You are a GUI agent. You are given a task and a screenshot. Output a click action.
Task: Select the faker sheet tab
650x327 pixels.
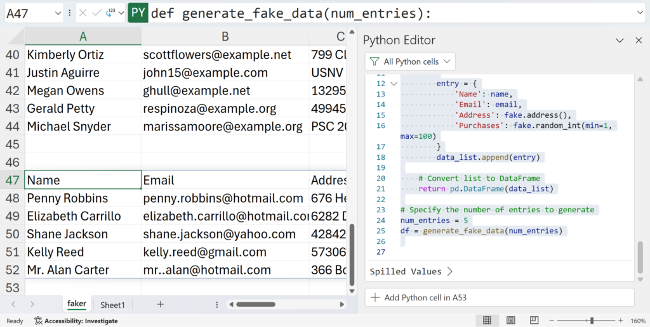77,305
